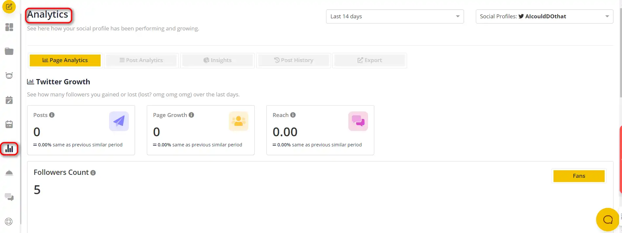Open the service bell icon in sidebar

(9, 173)
